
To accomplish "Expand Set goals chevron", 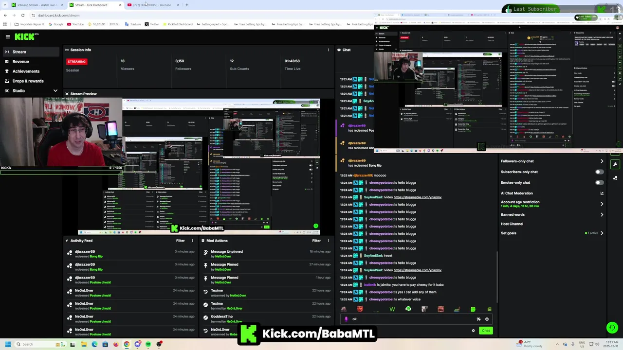I will [602, 233].
